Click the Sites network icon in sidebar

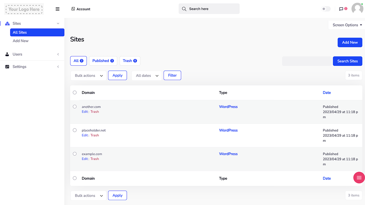point(7,23)
